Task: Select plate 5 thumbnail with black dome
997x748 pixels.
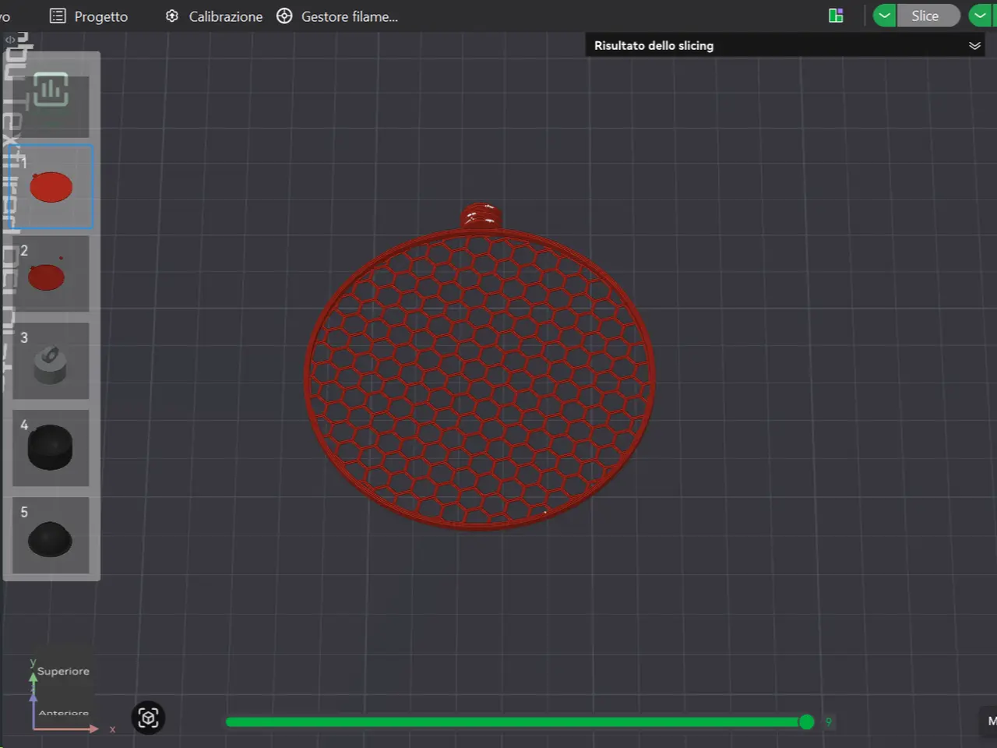Action: [51, 535]
